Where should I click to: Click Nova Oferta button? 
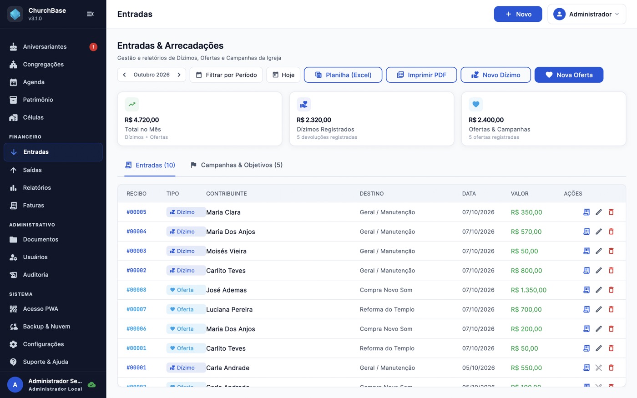(x=569, y=75)
